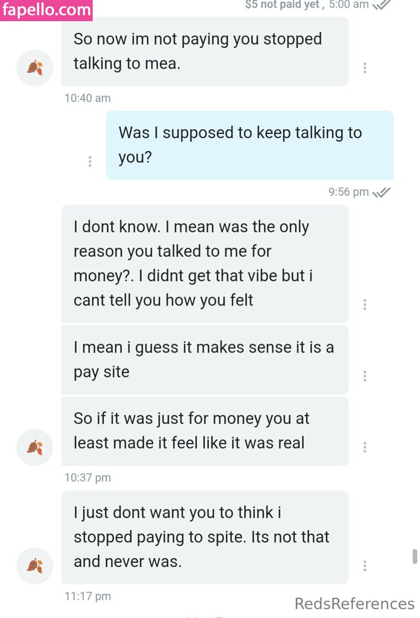Image resolution: width=420 pixels, height=618 pixels.
Task: Select the "I dont know. I mean" message bubble
Action: click(205, 263)
